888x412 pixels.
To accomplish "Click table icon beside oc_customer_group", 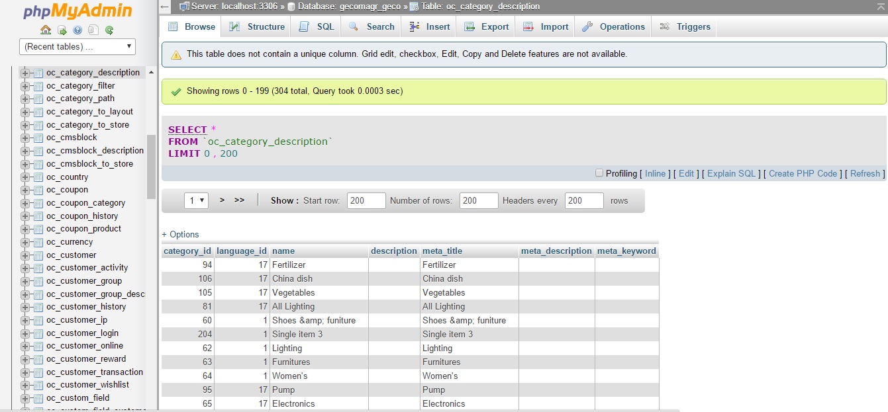I will pyautogui.click(x=38, y=281).
